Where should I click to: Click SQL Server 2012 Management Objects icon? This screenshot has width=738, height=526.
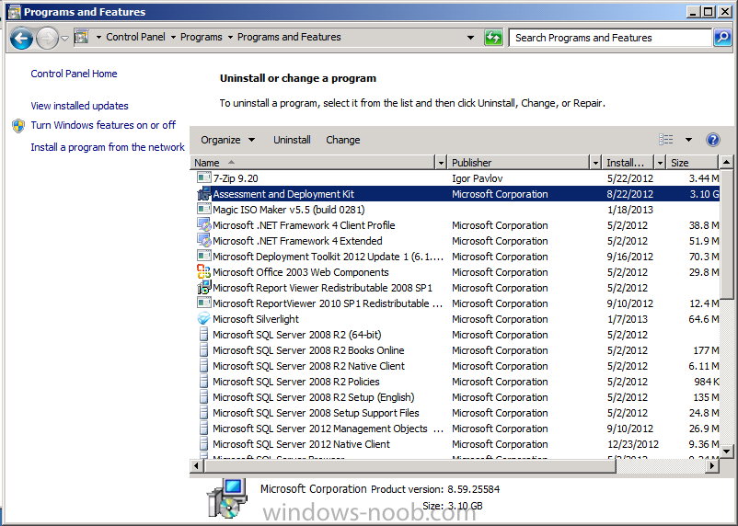pos(203,429)
